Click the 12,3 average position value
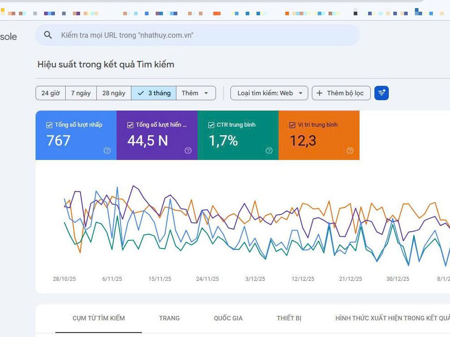450x337 pixels. coord(303,141)
